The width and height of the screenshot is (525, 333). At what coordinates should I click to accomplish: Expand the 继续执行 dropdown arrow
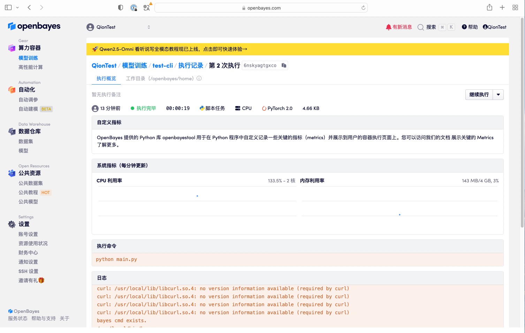pyautogui.click(x=498, y=95)
